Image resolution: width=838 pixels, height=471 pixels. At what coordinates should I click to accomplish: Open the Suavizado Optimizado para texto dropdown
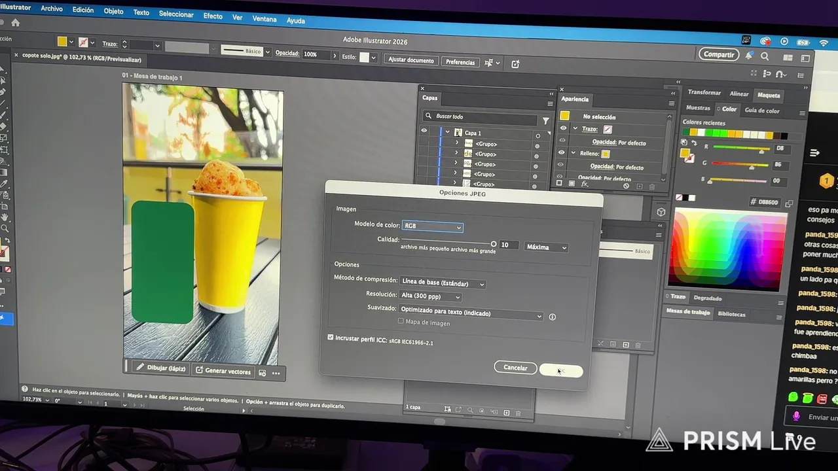point(471,313)
